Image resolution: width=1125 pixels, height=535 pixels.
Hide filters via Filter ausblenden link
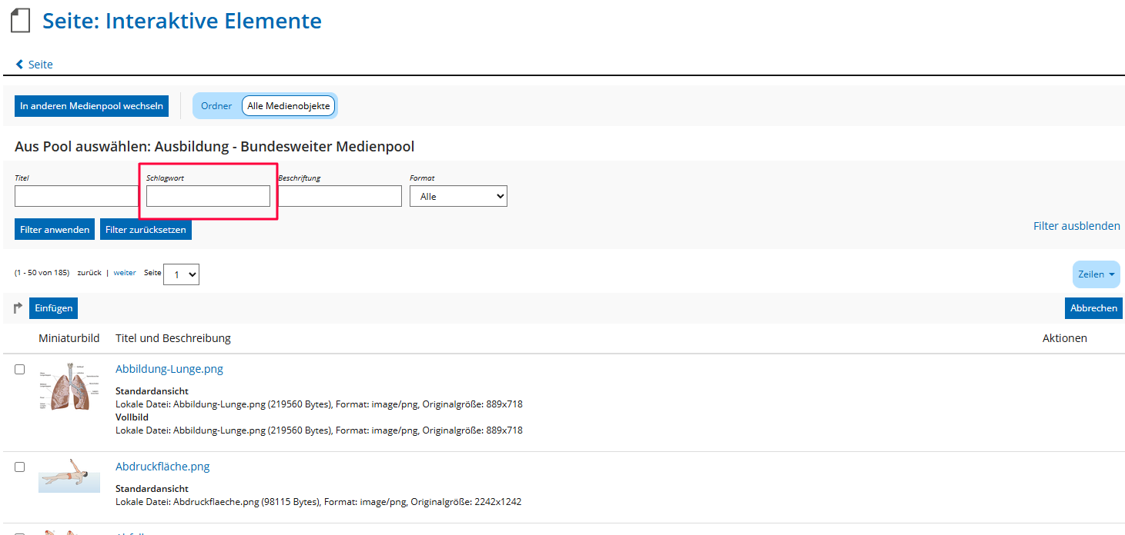pyautogui.click(x=1076, y=226)
